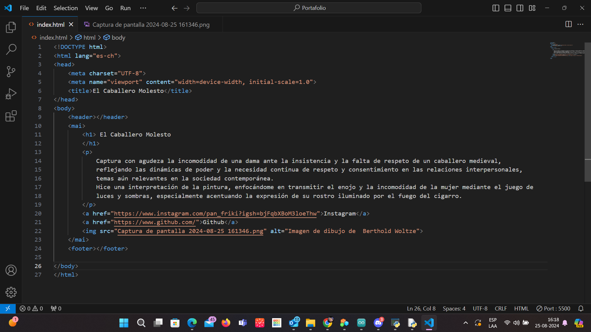Go forward using the navigation arrow
Screen dimensions: 591x332
click(187, 8)
